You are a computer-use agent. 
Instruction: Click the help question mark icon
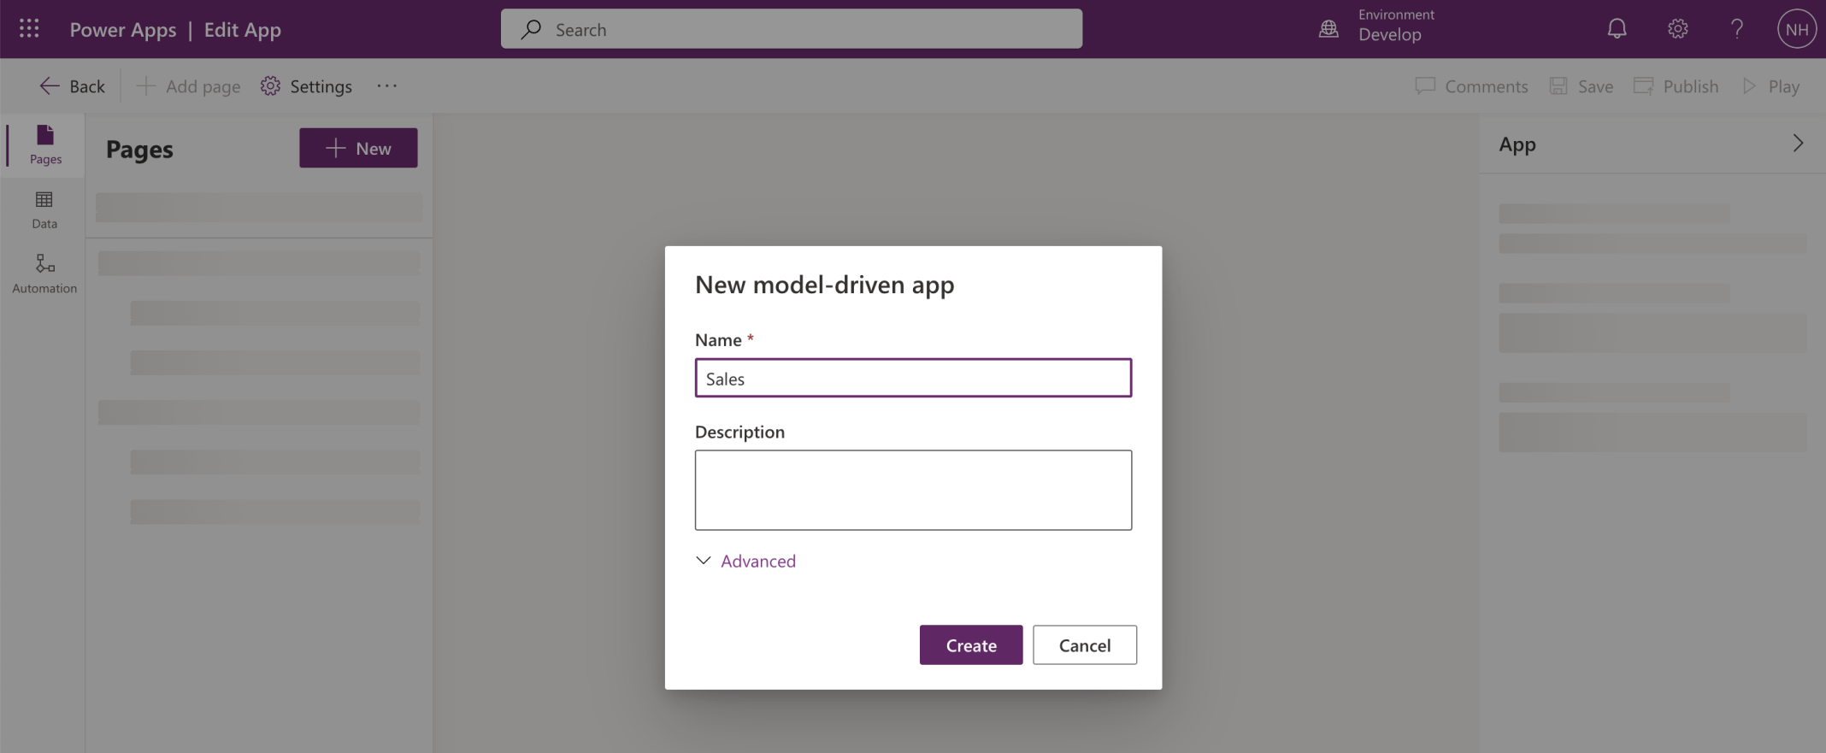[1736, 29]
